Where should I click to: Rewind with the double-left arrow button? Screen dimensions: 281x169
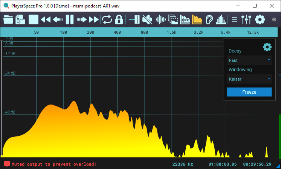point(46,19)
